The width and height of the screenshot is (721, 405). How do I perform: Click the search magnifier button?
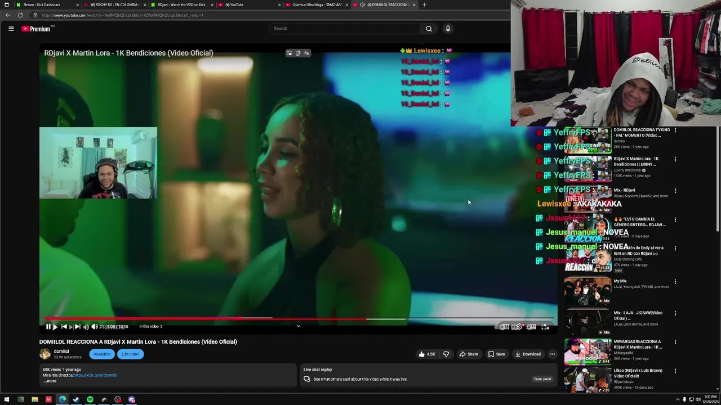tap(429, 29)
